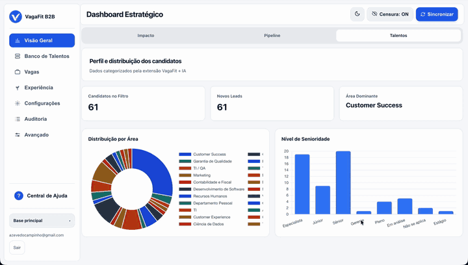Click the Sincronizar button
The width and height of the screenshot is (468, 265).
click(437, 14)
